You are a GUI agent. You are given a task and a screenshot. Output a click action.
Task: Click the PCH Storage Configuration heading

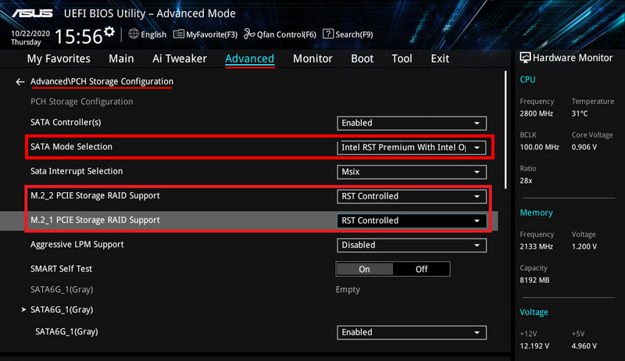tap(82, 102)
